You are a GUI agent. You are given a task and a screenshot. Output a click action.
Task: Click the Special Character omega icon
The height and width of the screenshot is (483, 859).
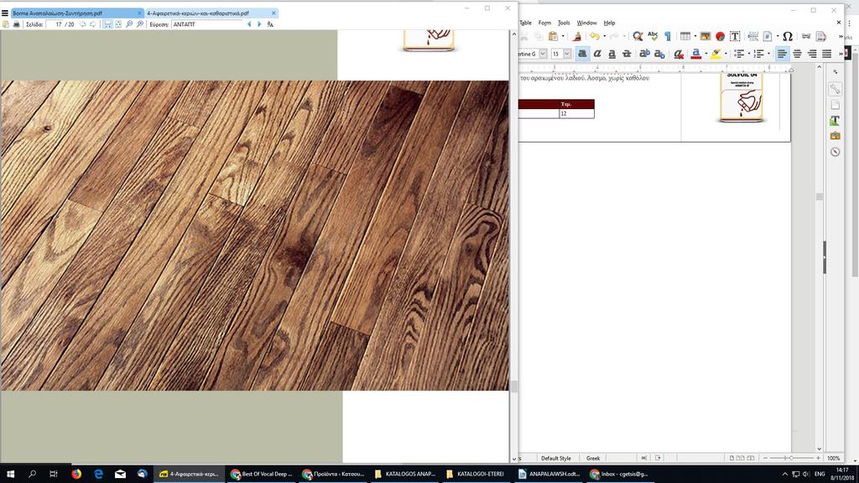click(787, 36)
